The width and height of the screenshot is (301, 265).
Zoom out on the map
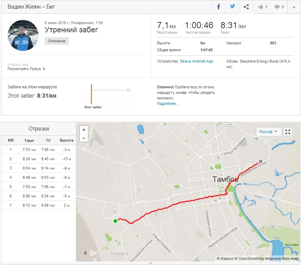(x=84, y=138)
